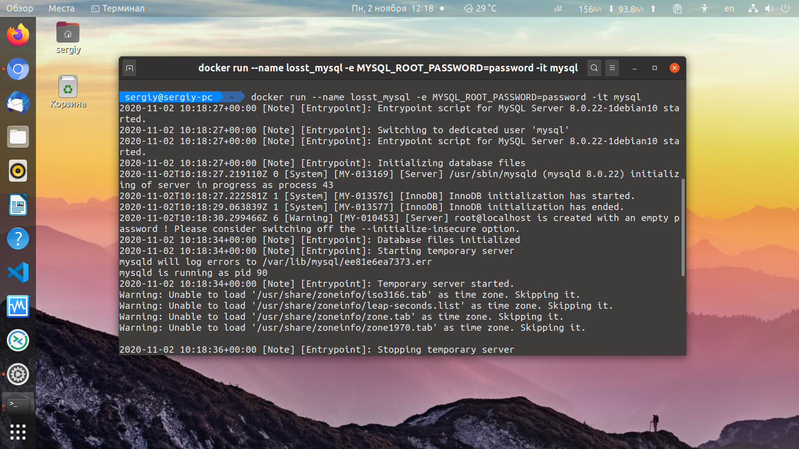Open the sergiy home folder on desktop
The width and height of the screenshot is (799, 449).
pos(68,38)
